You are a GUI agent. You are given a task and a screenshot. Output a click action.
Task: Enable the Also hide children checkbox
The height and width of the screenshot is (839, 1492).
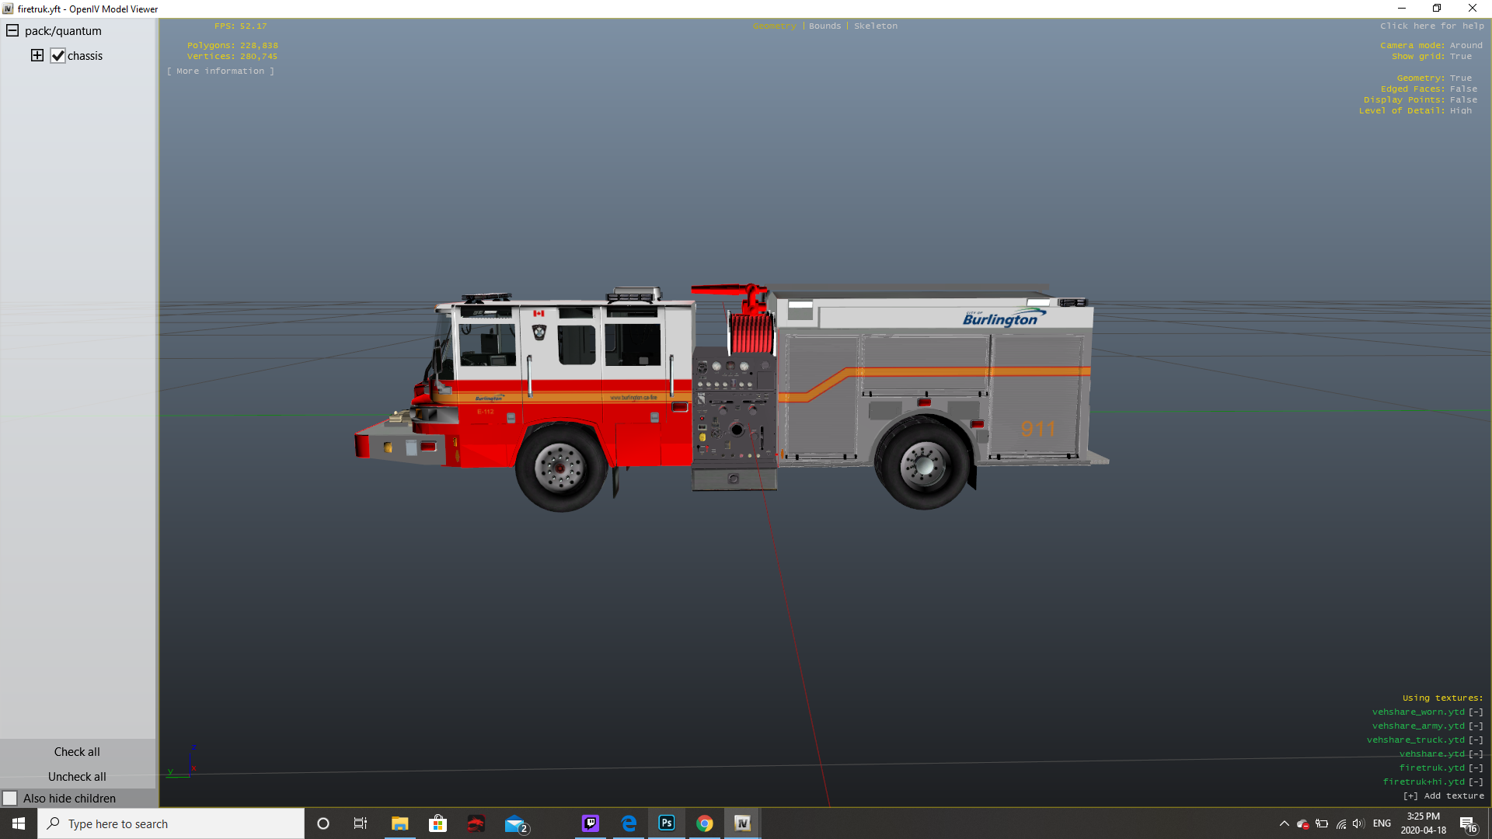pos(10,798)
